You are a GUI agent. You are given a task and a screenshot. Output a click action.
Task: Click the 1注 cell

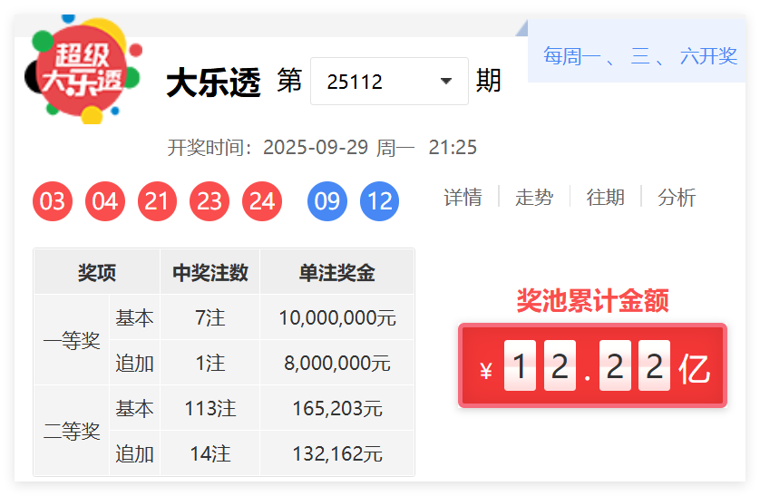(210, 363)
